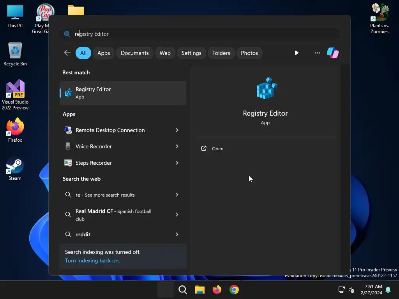Click the Registry Editor title in preview pane
The image size is (399, 299).
(265, 113)
